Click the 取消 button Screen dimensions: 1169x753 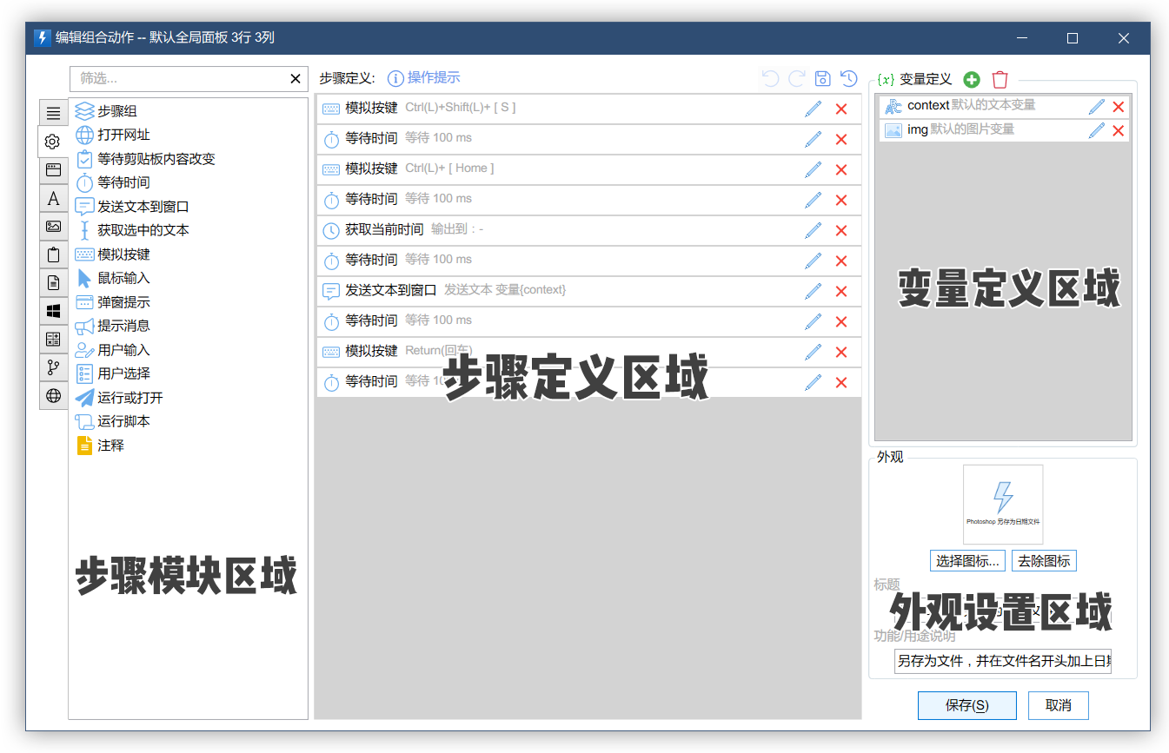1059,705
